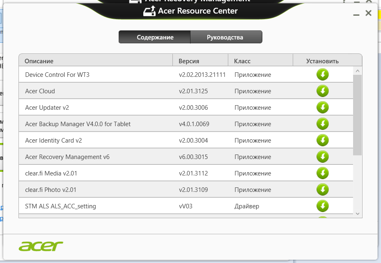
Task: Click the Драйвер class cell
Action: [247, 206]
